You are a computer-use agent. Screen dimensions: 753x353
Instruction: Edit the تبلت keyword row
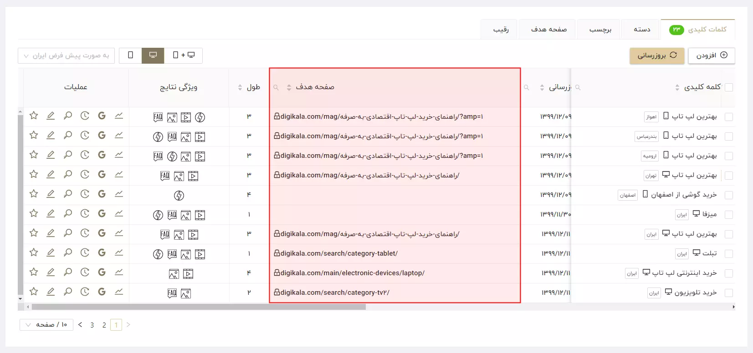pyautogui.click(x=51, y=252)
